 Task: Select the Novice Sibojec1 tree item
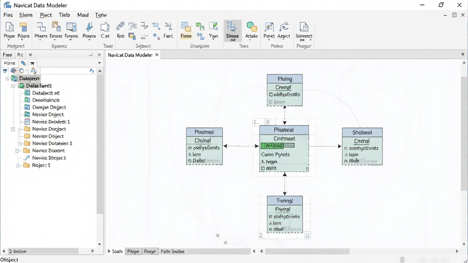[x=49, y=158]
